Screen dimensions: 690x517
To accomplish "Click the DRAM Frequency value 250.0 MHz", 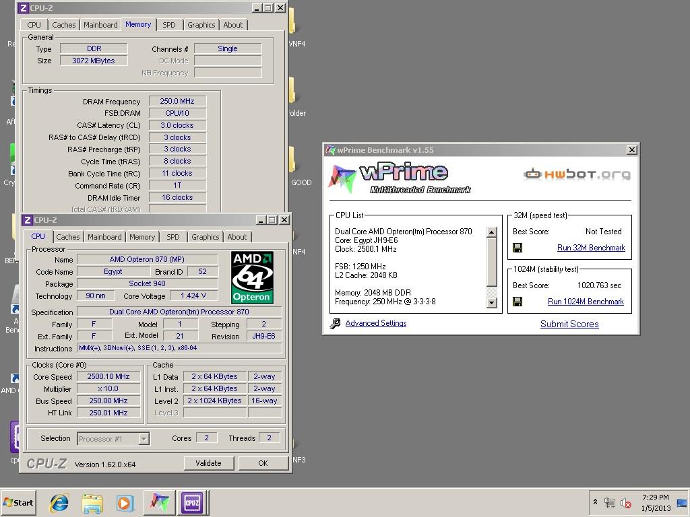I will [177, 101].
